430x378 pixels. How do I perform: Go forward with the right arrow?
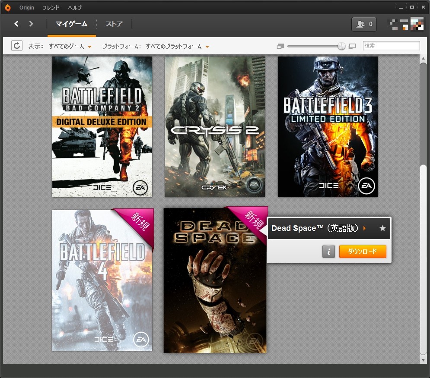[x=31, y=24]
